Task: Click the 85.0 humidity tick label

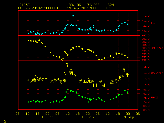Action: click(x=146, y=90)
